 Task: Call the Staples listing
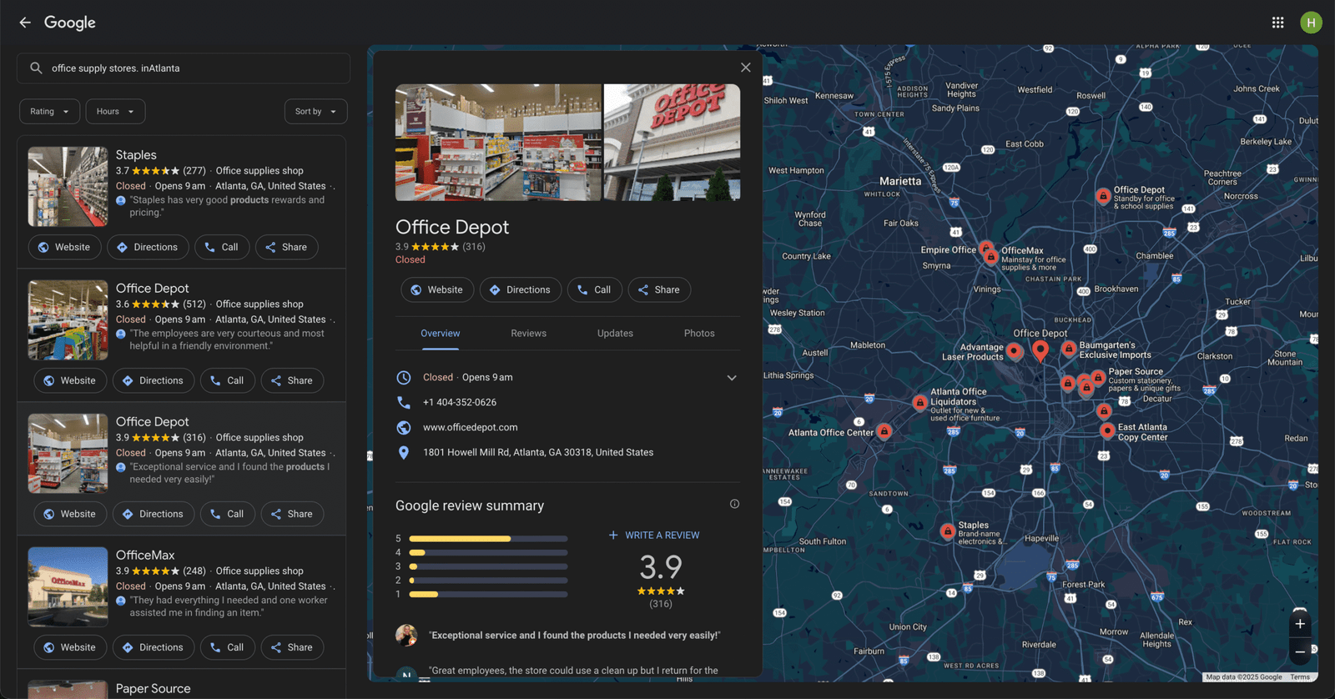click(x=223, y=247)
